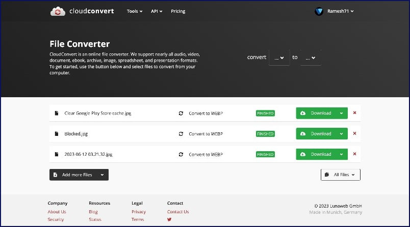Open the Tools menu

(x=135, y=11)
